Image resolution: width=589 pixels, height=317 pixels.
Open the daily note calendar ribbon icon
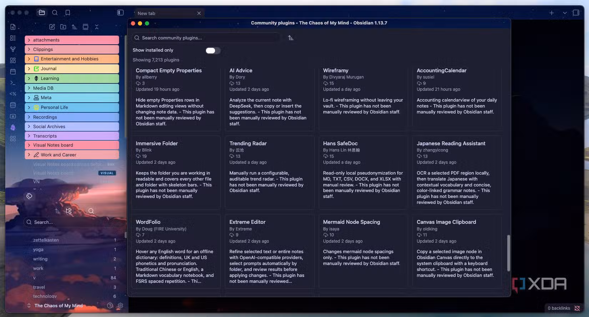click(13, 72)
